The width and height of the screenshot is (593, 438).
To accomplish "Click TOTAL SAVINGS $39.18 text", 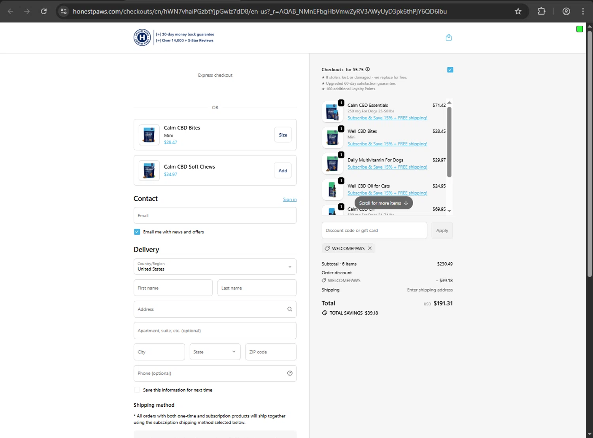I will [354, 313].
